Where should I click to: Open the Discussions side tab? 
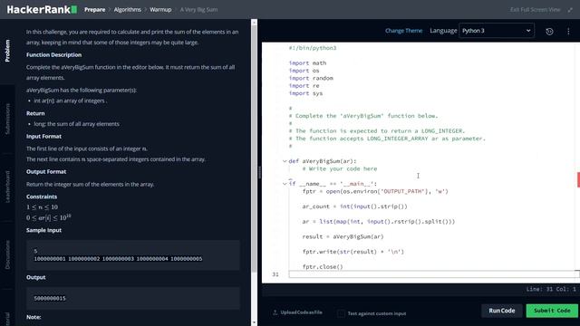7,254
